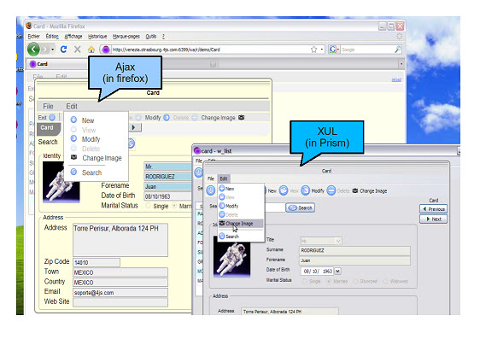Click the Firefox stop loading X icon
The width and height of the screenshot is (480, 339).
tap(78, 50)
